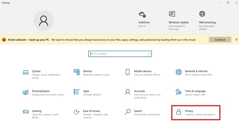
Task: Click 'Recommended settings' under Web browsing
Action: click(x=206, y=28)
